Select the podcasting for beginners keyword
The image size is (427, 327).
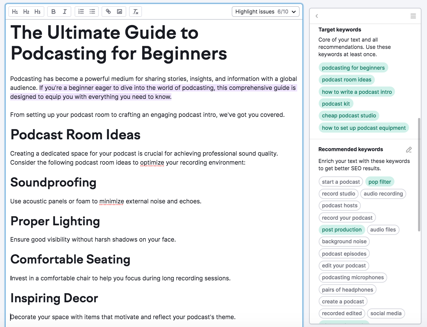coord(353,67)
